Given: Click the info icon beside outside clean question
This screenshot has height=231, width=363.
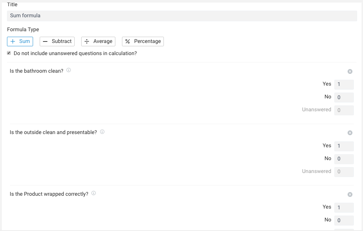Looking at the screenshot, I should tap(102, 132).
